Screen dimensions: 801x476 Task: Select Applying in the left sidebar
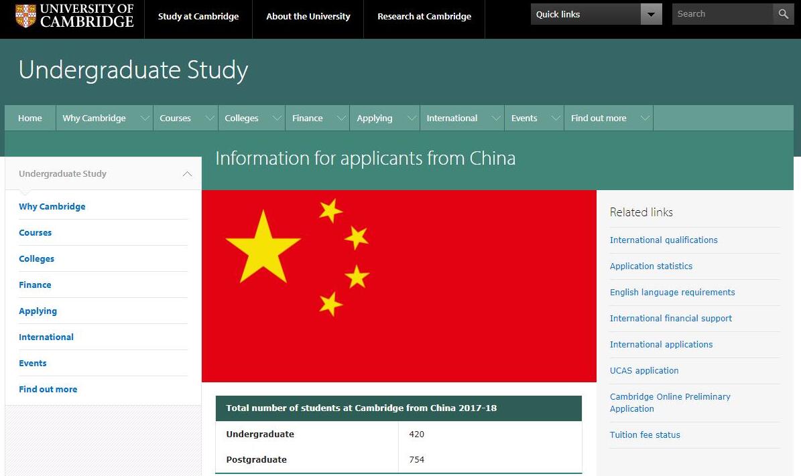coord(38,311)
